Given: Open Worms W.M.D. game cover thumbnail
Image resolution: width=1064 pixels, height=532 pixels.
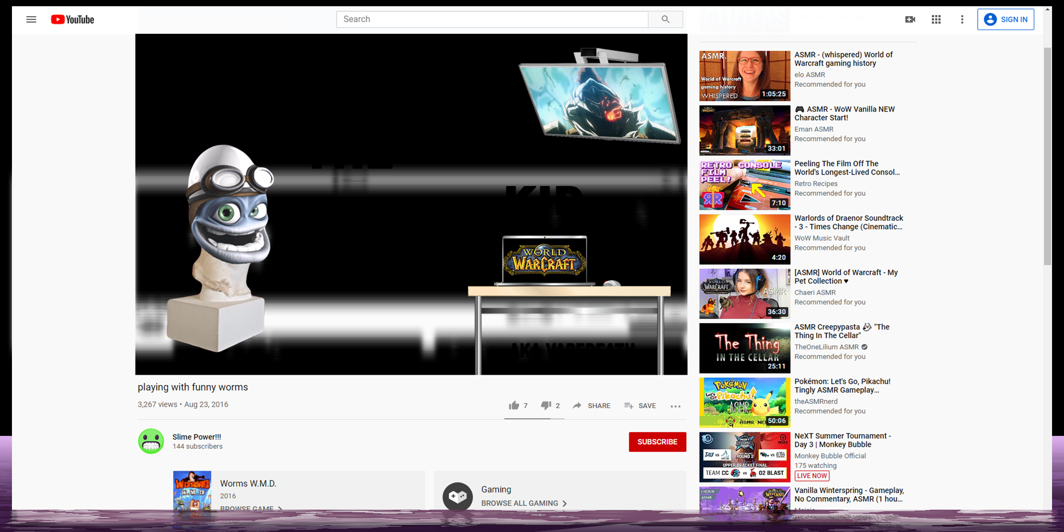Looking at the screenshot, I should coord(192,491).
